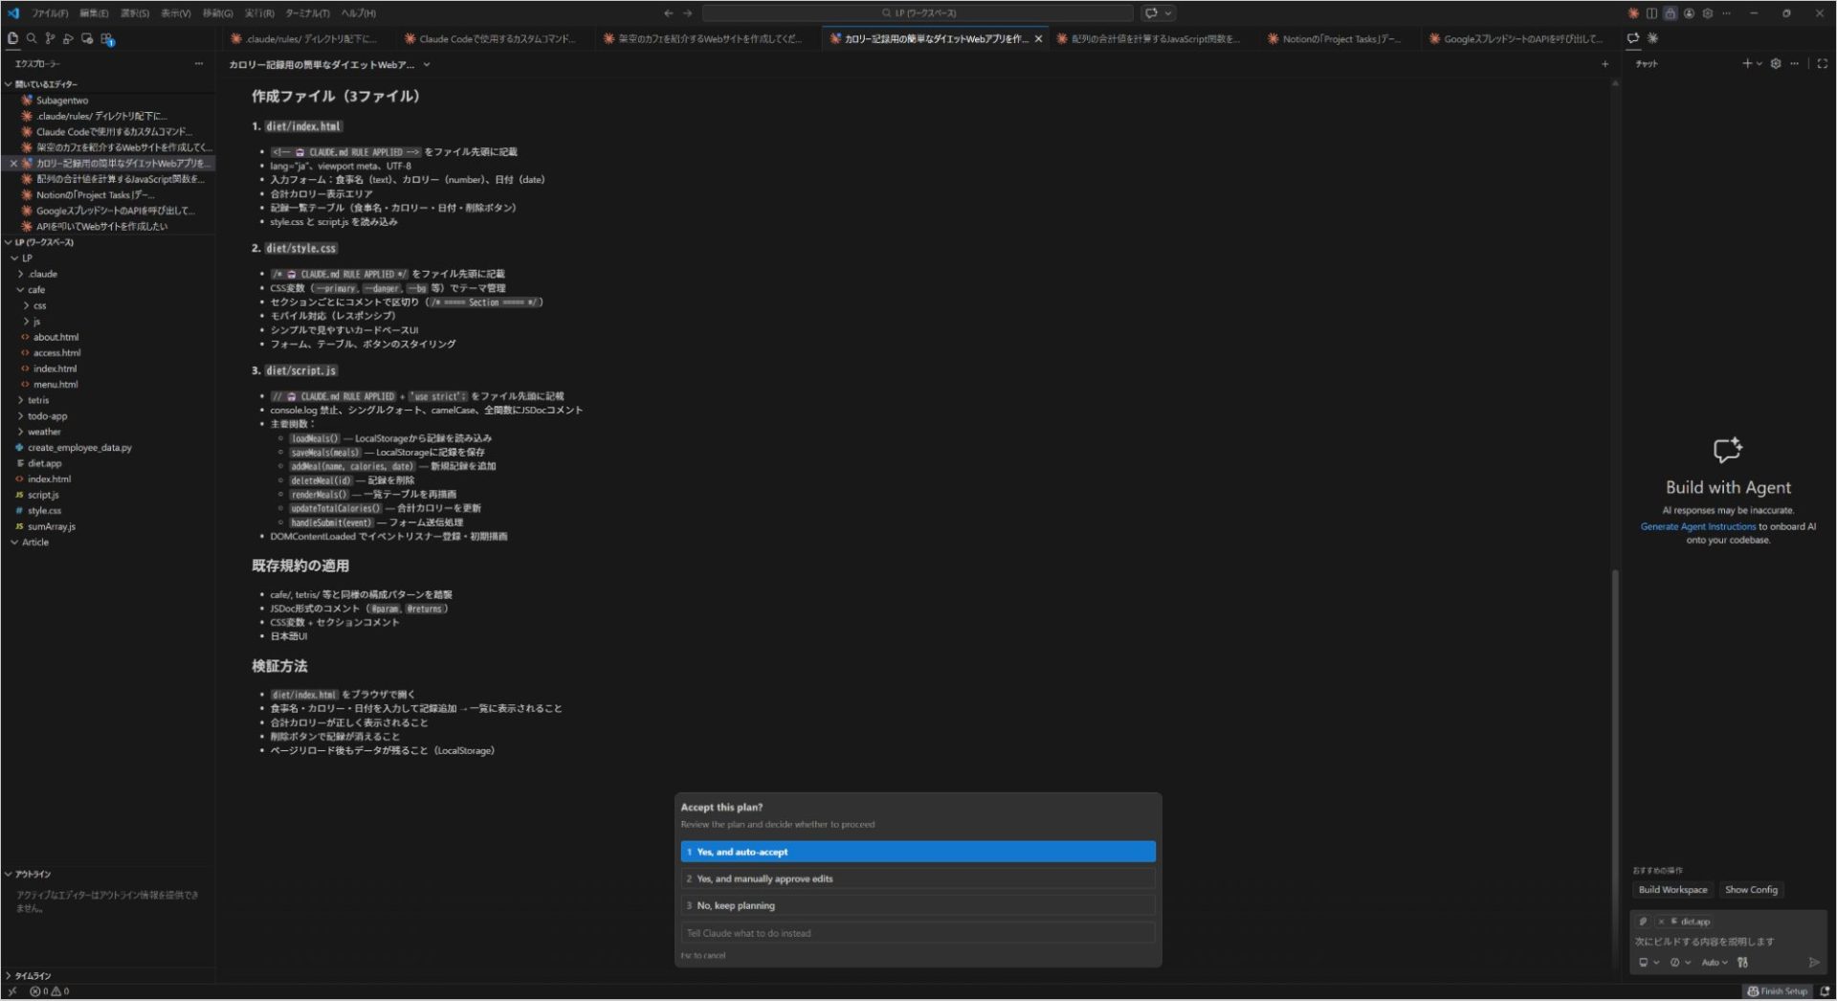Open the chat tools configuration icon

(x=1742, y=963)
